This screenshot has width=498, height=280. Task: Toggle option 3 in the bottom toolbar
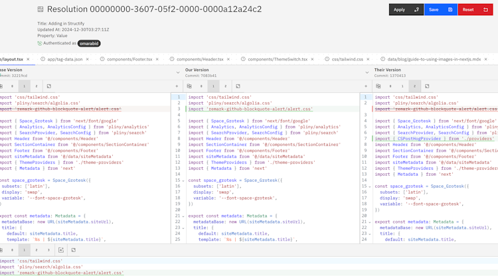click(48, 250)
